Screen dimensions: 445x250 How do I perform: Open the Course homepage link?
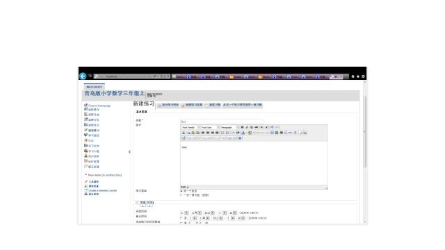pyautogui.click(x=99, y=106)
